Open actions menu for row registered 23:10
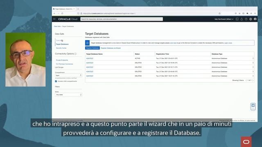The width and height of the screenshot is (262, 147). click(x=253, y=67)
